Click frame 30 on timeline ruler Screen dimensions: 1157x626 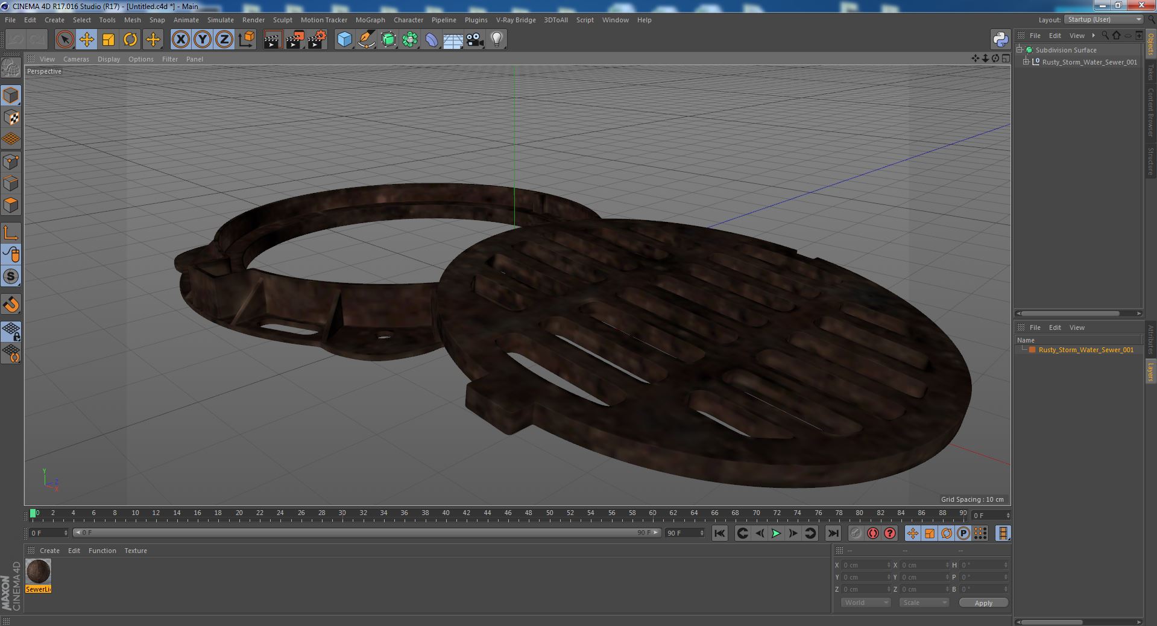click(x=342, y=514)
